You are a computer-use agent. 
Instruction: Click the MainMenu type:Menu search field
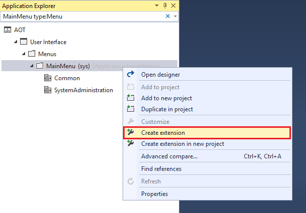pos(80,17)
